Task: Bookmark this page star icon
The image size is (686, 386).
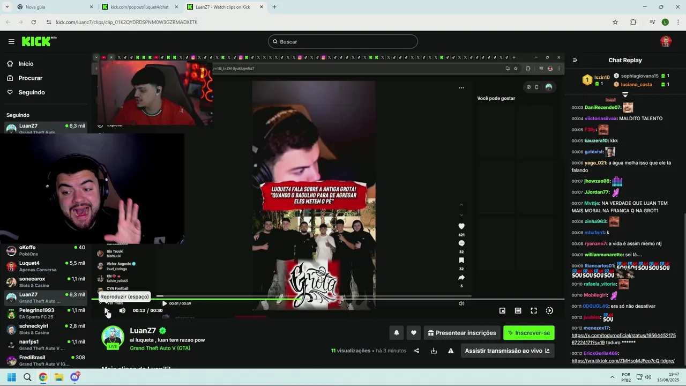Action: point(615,22)
